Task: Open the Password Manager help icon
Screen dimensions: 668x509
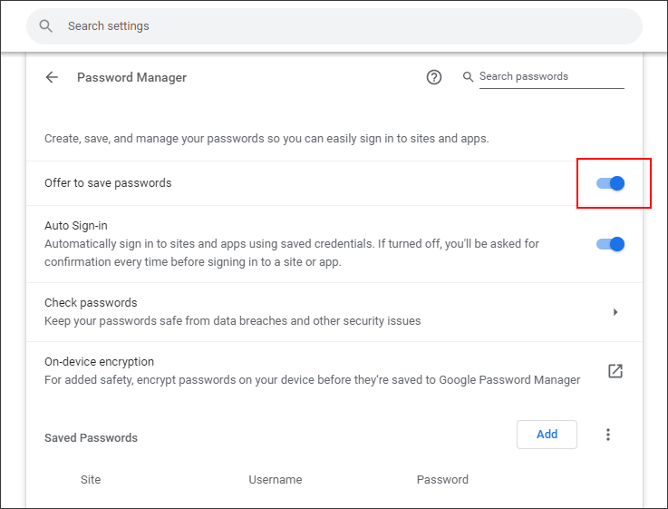Action: pyautogui.click(x=433, y=77)
